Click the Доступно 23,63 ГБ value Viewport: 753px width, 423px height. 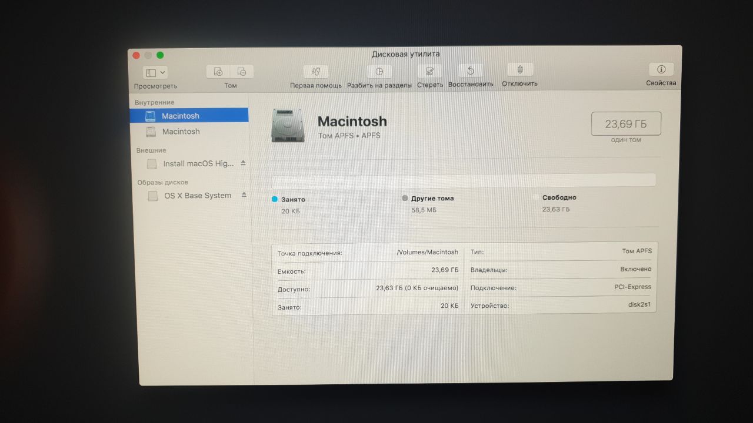417,288
